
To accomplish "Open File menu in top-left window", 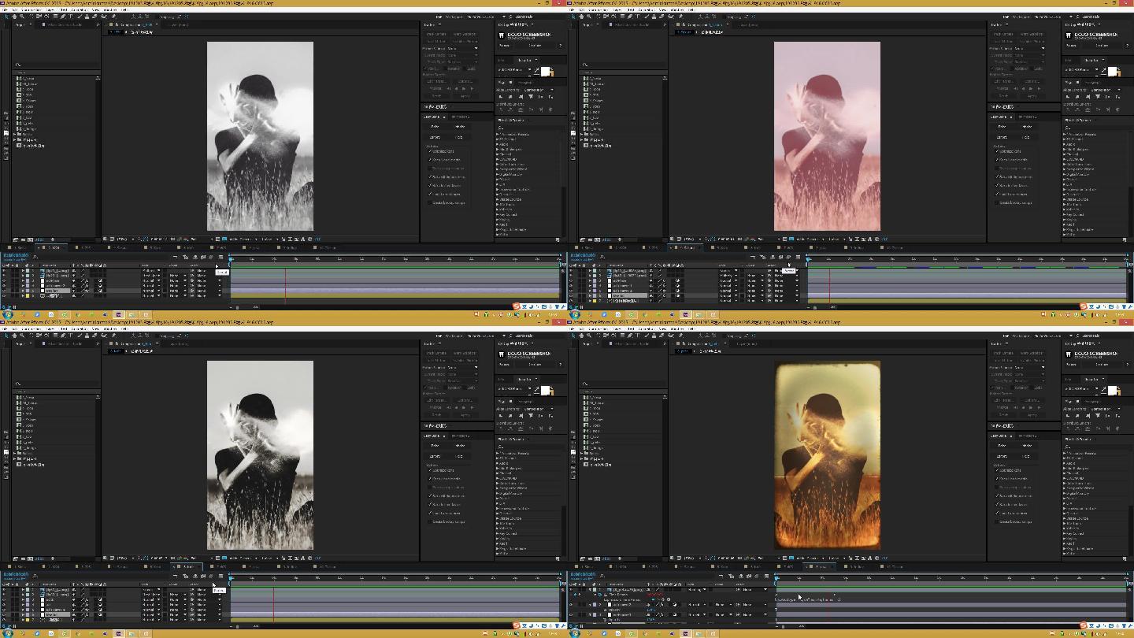I will (x=5, y=9).
